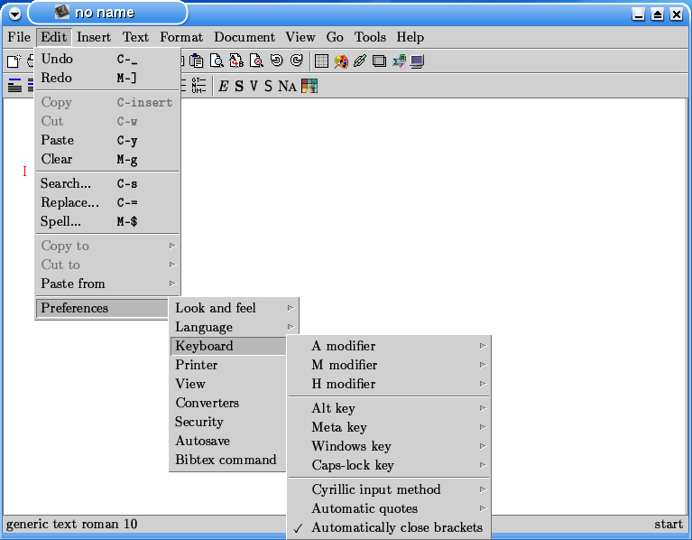Open the Document menu
Screen dimensions: 692x540
[245, 37]
